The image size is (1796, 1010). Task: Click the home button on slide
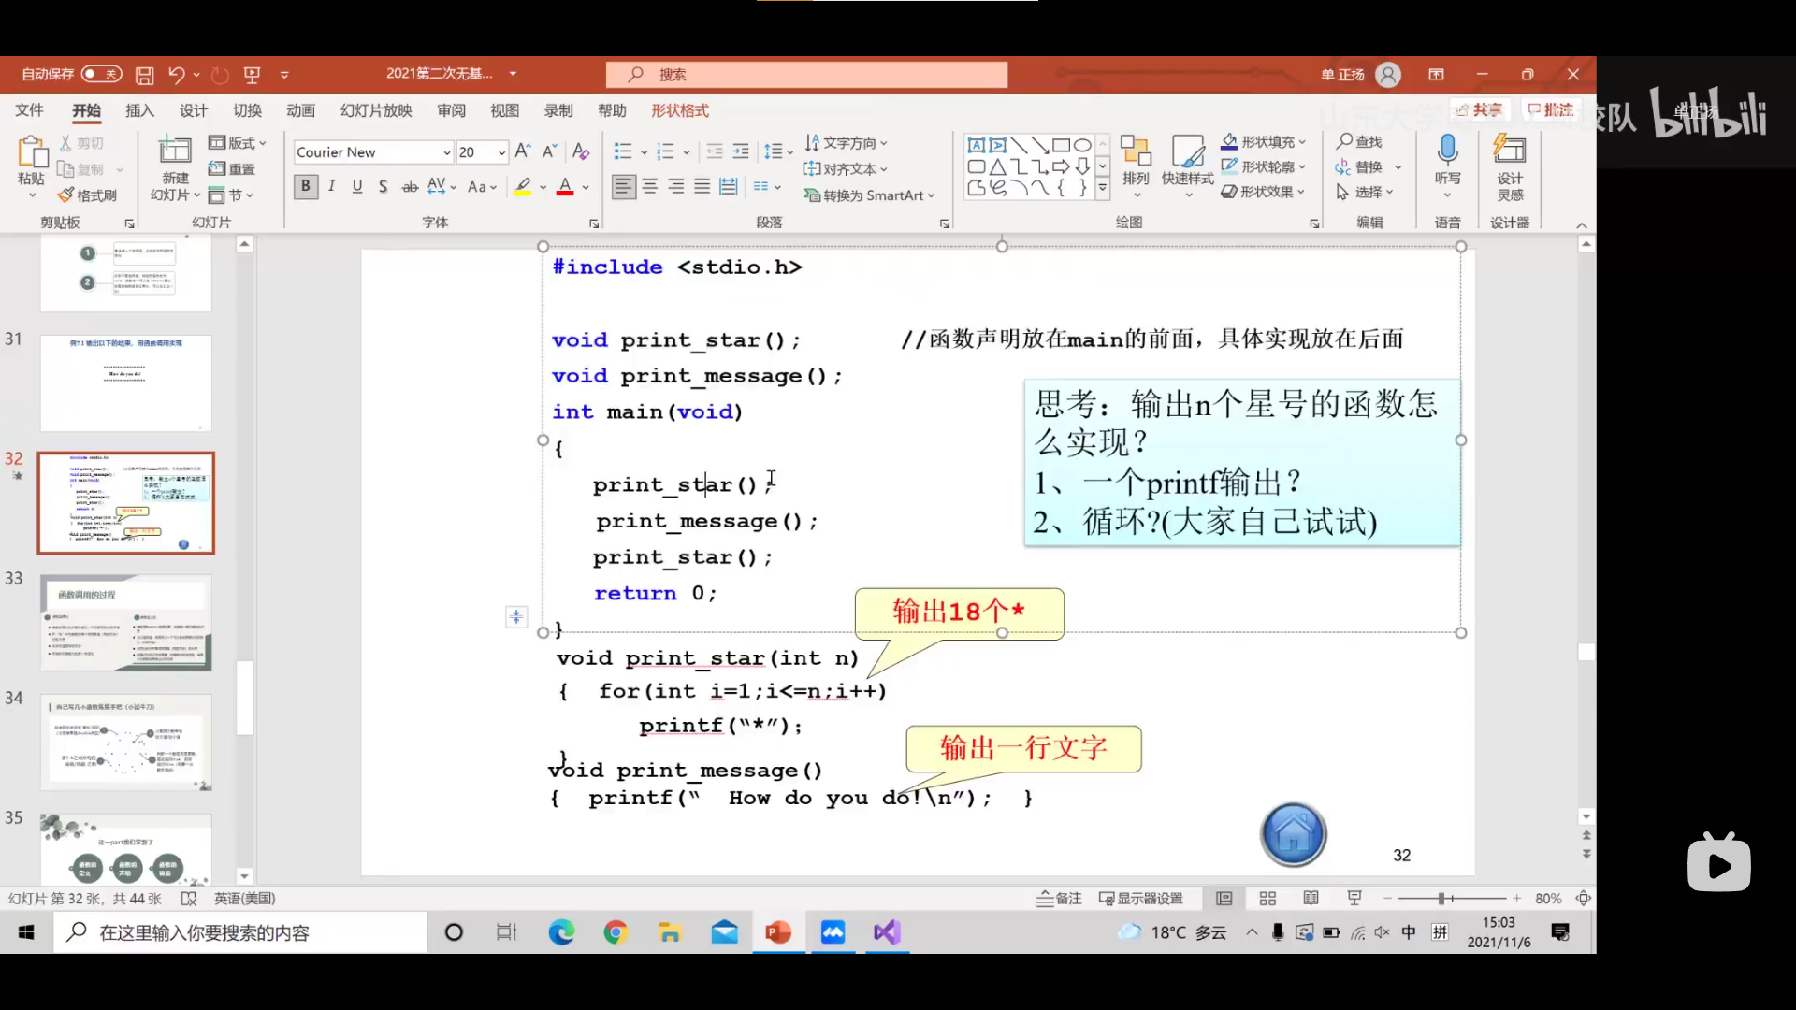pyautogui.click(x=1293, y=834)
